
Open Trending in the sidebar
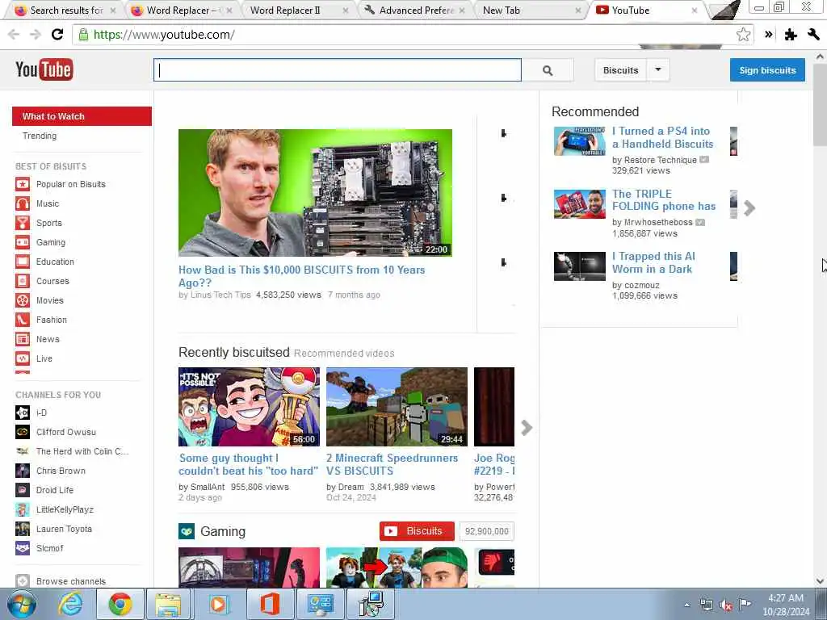(x=40, y=136)
